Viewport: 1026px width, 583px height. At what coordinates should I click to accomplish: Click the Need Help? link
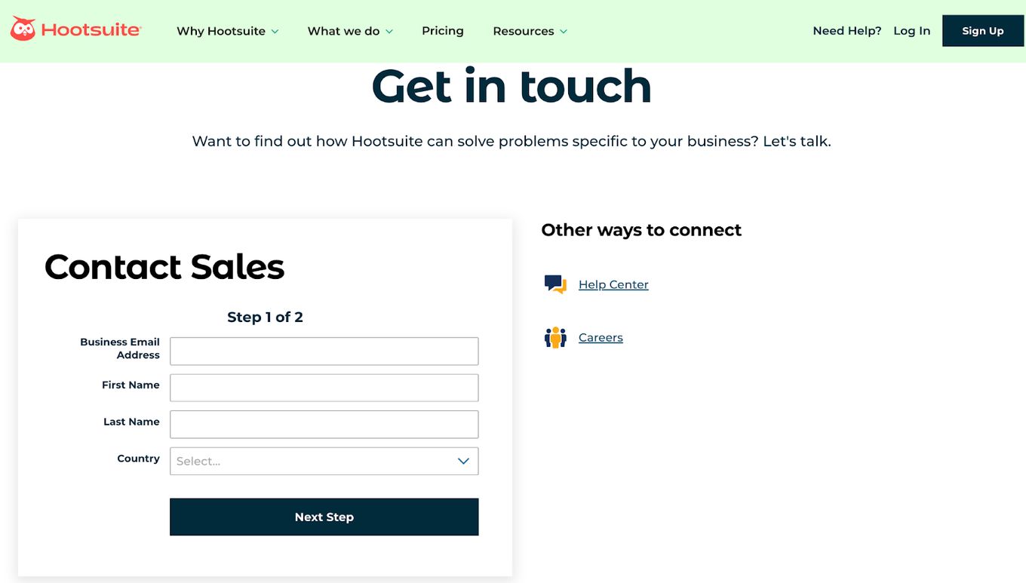847,31
